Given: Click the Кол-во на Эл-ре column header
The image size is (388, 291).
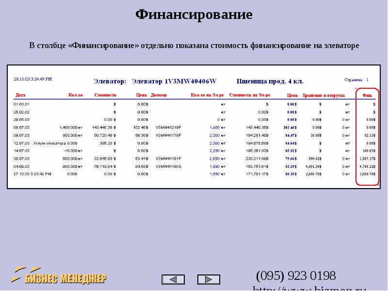Looking at the screenshot, I should pyautogui.click(x=208, y=96).
